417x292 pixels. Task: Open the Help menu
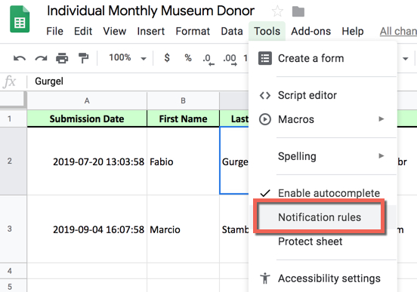(x=352, y=32)
